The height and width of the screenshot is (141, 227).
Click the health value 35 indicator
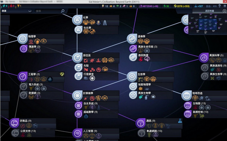click(166, 6)
